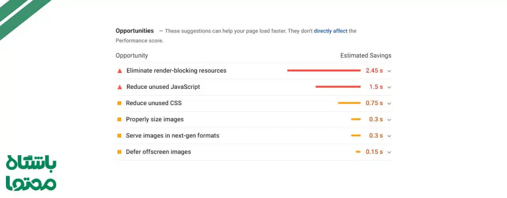Click red triangle beside Eliminate render-blocking resources

[x=120, y=71]
